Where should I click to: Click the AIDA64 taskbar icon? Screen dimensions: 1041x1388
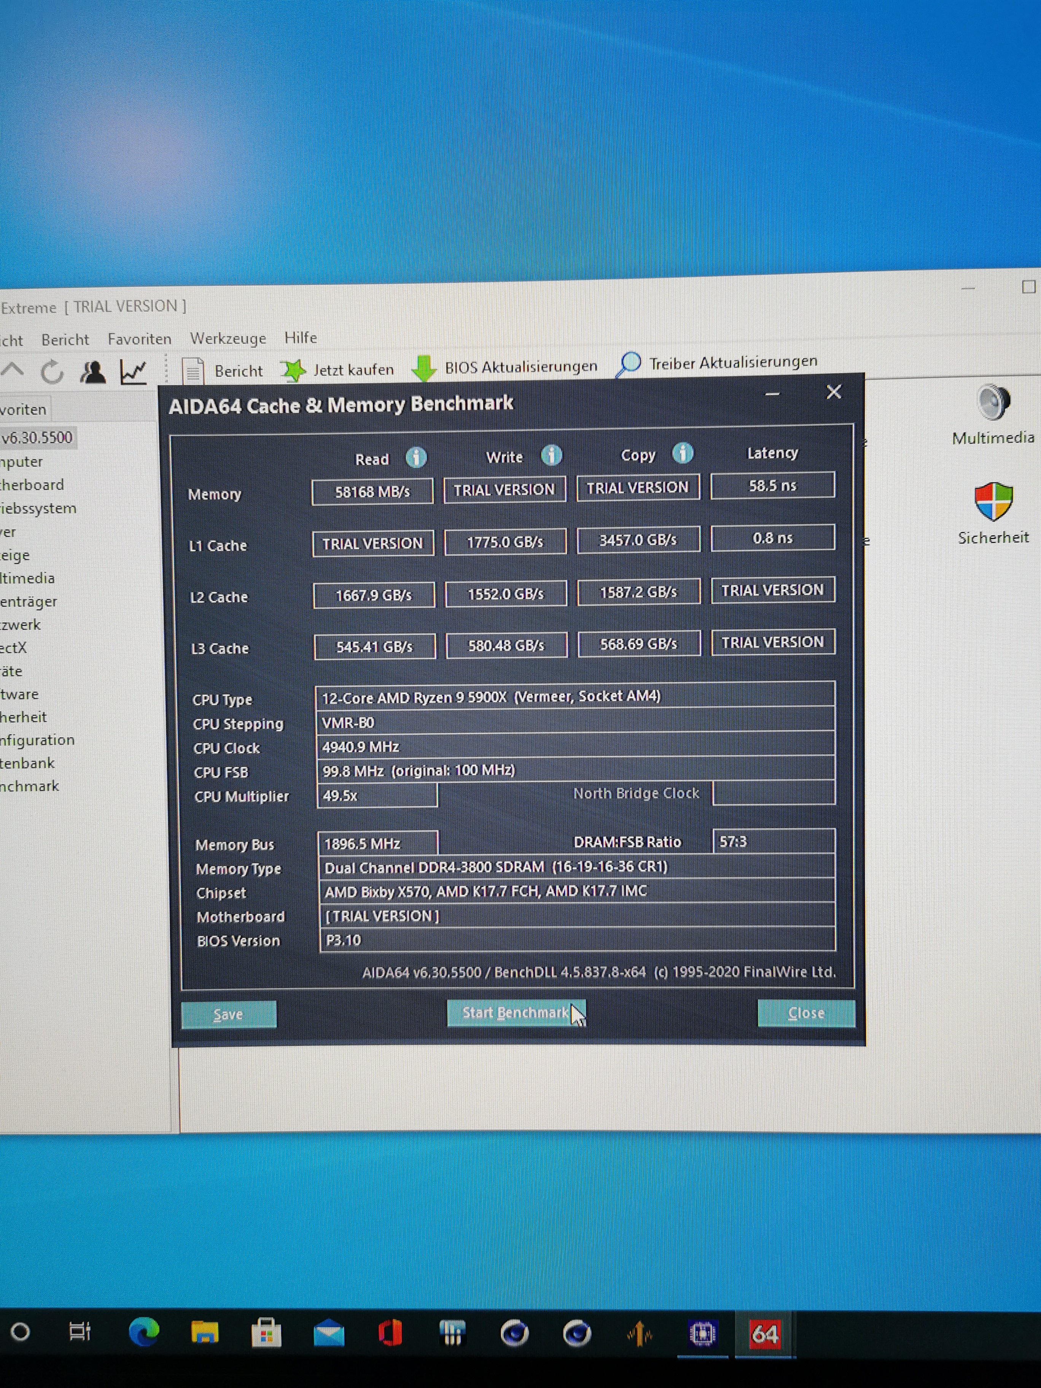tap(765, 1334)
